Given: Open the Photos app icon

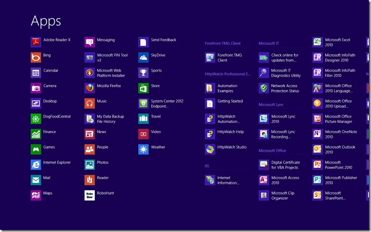Looking at the screenshot, I should [90, 165].
